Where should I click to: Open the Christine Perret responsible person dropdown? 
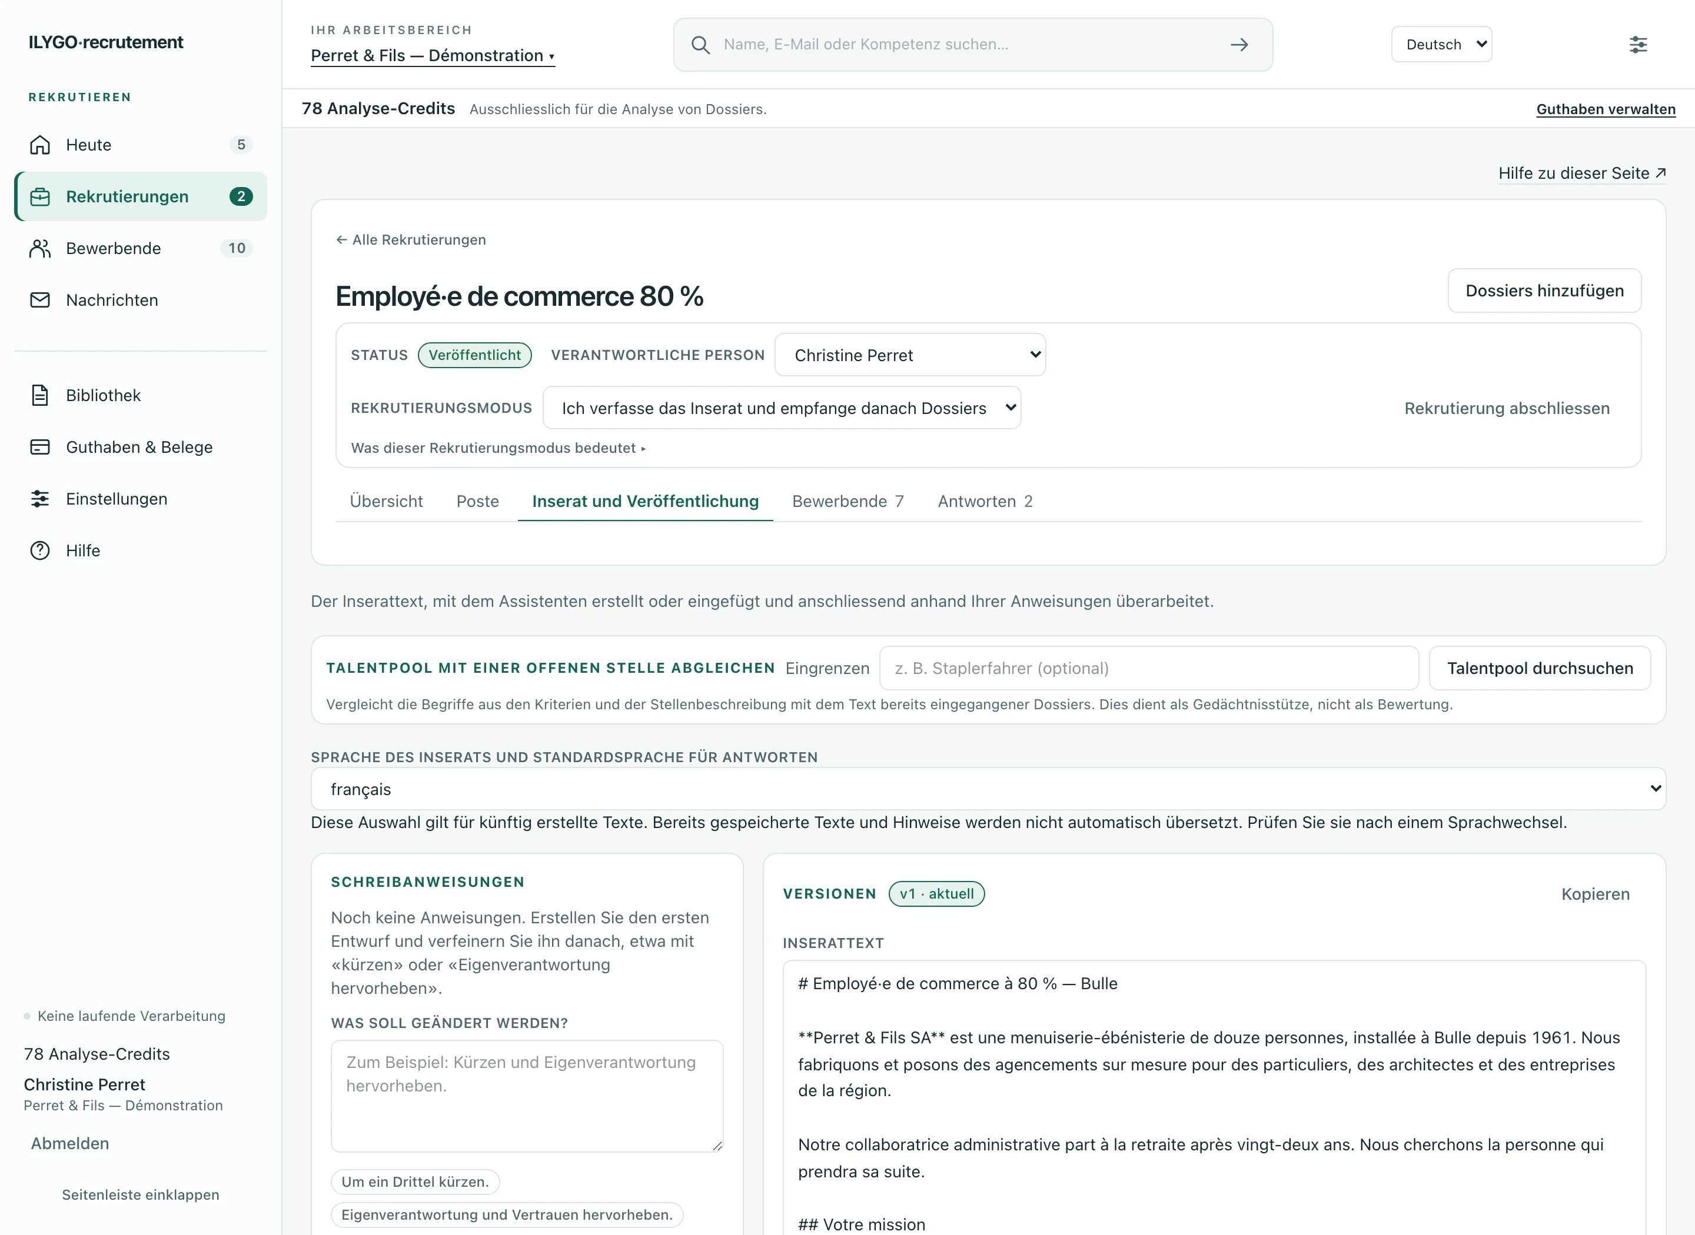[x=910, y=355]
